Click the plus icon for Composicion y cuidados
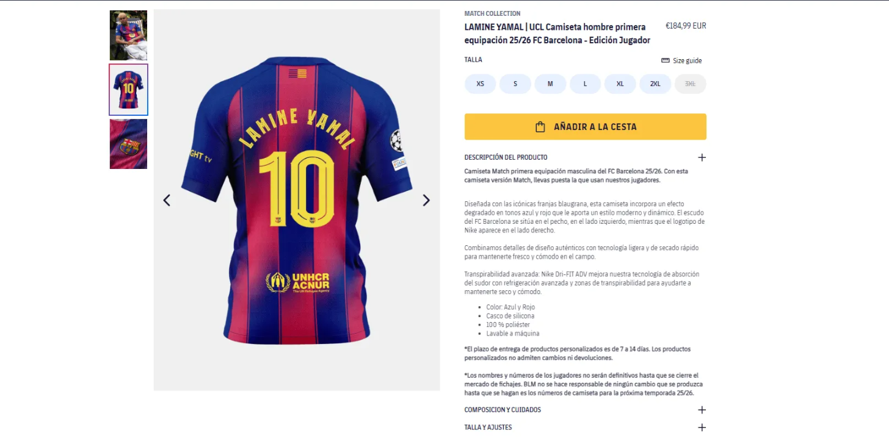889x444 pixels. tap(702, 410)
